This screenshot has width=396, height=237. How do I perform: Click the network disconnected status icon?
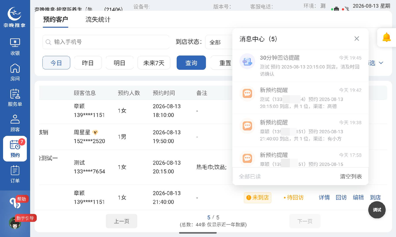(347, 9)
